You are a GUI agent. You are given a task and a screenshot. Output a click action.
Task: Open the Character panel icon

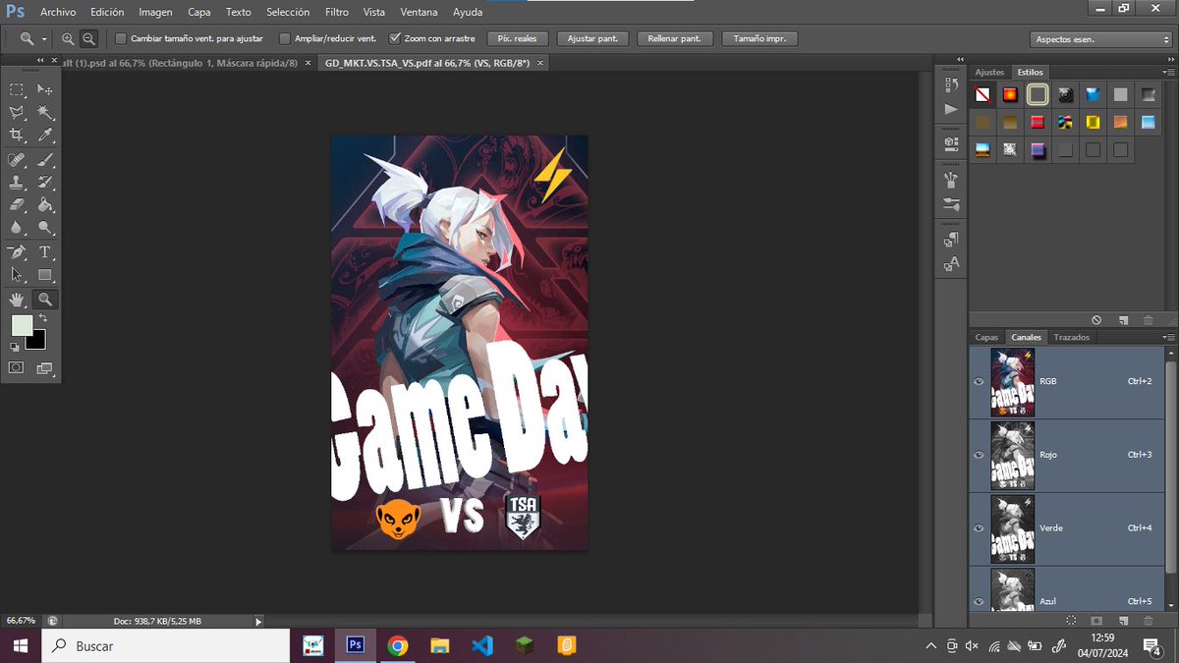coord(950,263)
